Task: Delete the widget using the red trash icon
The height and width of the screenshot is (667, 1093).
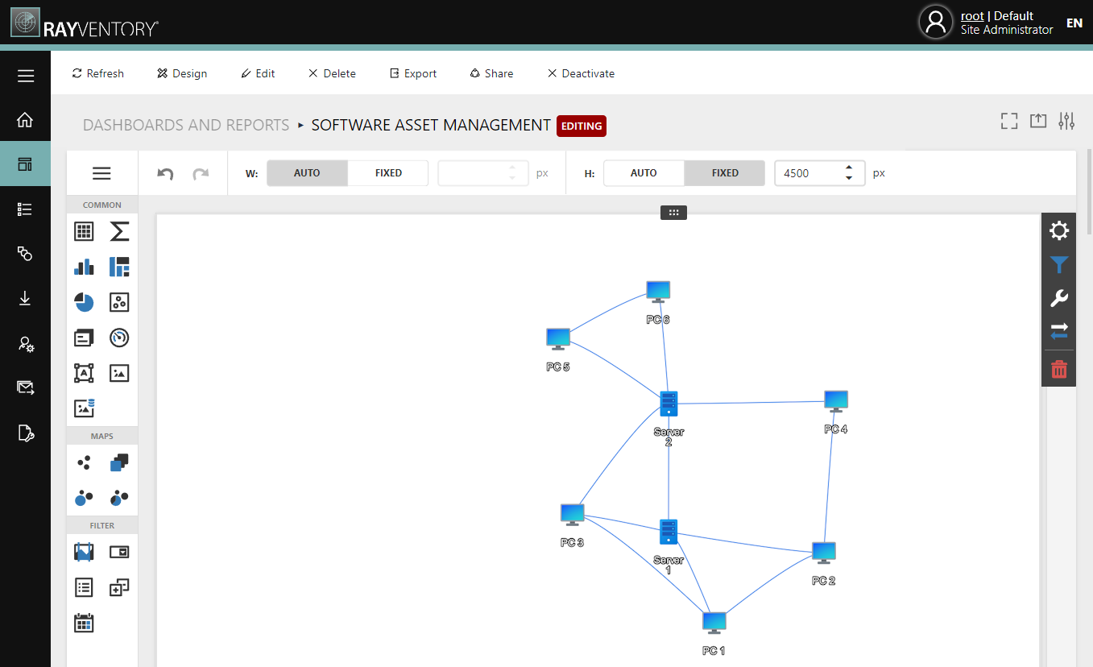Action: tap(1058, 368)
